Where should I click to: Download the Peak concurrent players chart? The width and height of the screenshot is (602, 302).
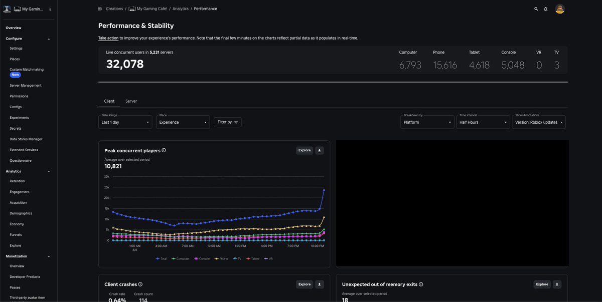(320, 150)
